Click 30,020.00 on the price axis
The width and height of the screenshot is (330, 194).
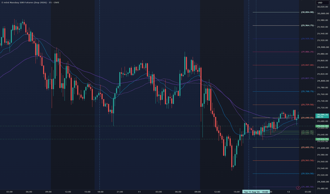click(323, 7)
